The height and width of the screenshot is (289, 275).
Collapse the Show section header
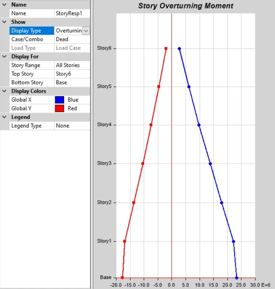pyautogui.click(x=4, y=22)
